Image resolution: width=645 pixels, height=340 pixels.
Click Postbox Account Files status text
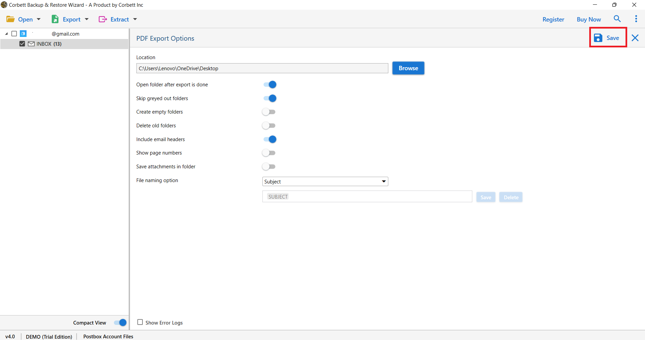click(x=108, y=336)
